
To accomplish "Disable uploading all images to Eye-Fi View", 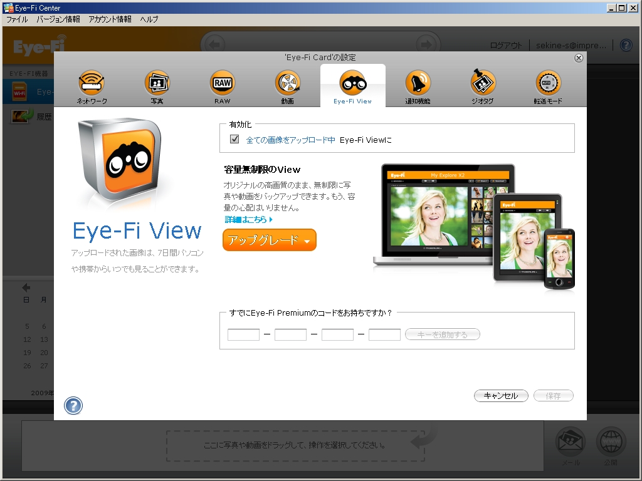I will coord(234,140).
